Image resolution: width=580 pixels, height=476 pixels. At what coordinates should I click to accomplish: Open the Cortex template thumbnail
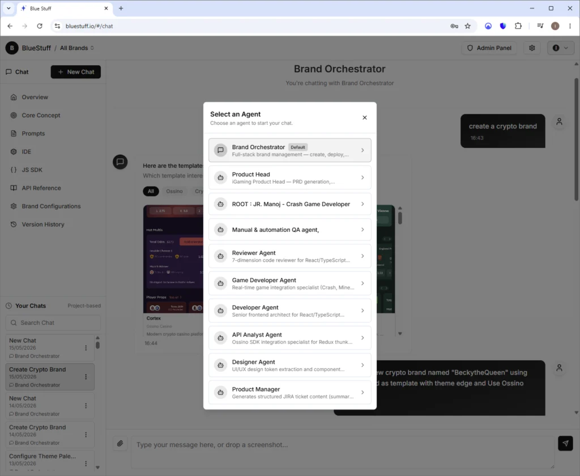(173, 259)
